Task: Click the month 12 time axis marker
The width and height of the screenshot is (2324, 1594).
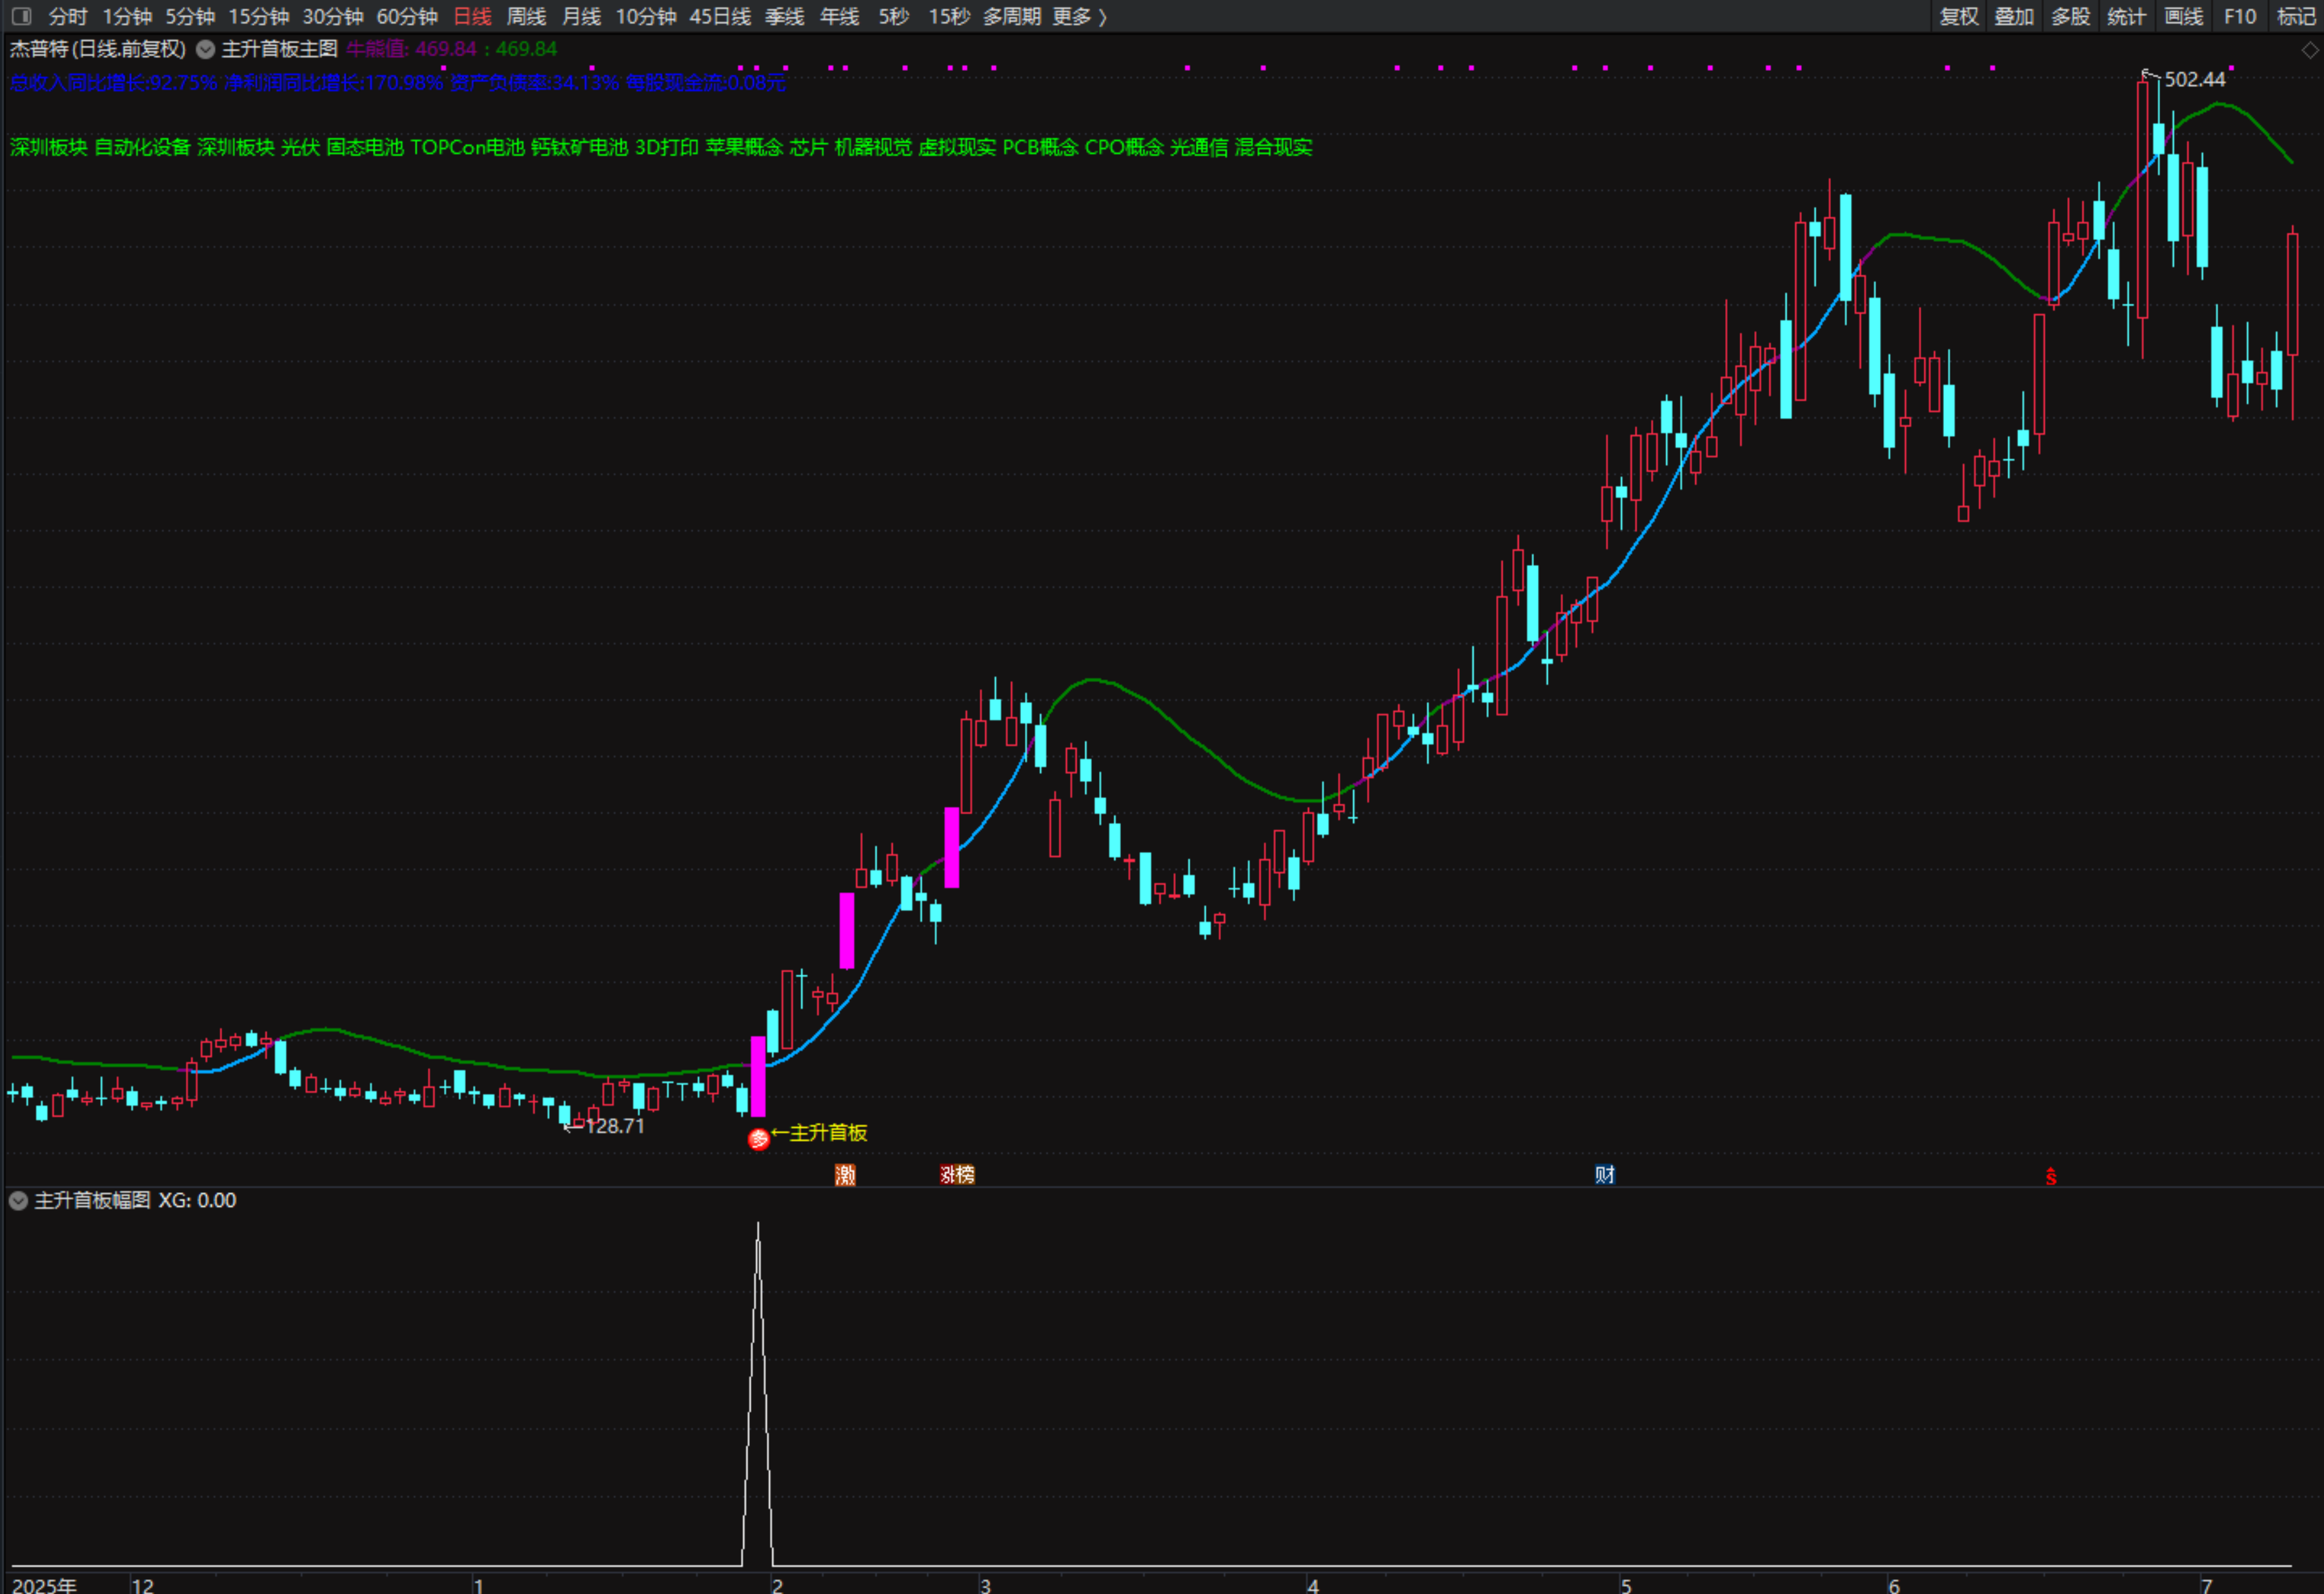Action: tap(143, 1585)
